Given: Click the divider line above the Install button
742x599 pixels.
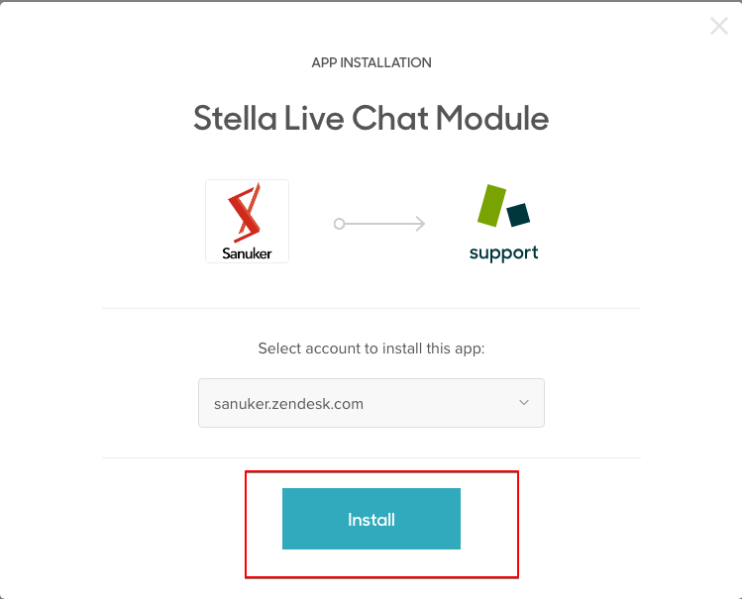Looking at the screenshot, I should tap(371, 457).
